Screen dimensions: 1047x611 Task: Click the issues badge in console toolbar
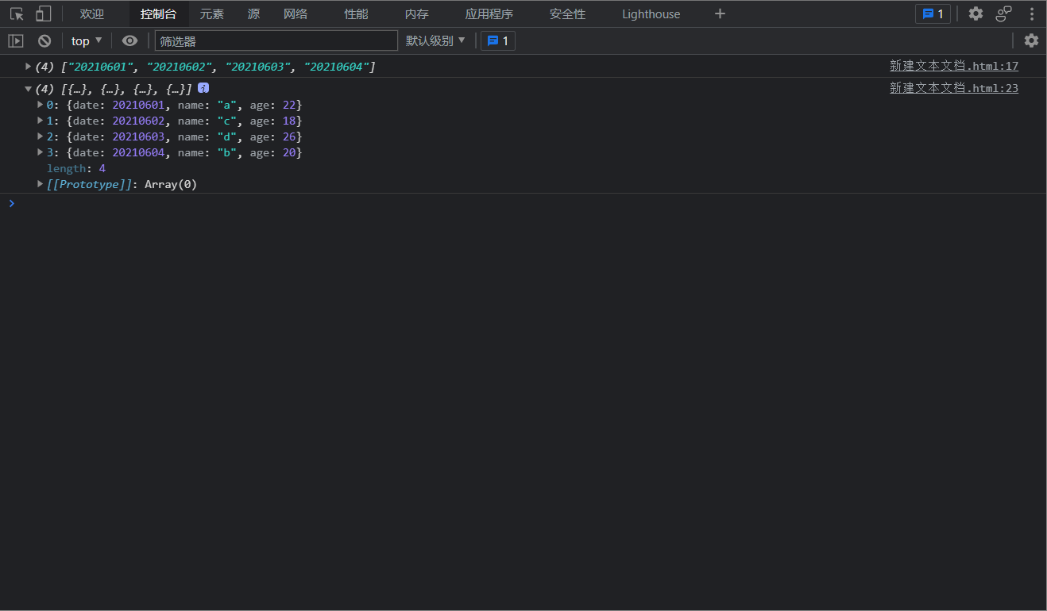498,40
